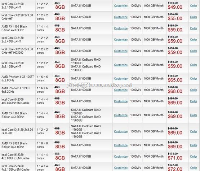Screen dimensions: 200x171
Task: Customize the $59.00 AMD FX 4100 plan
Action: coord(121,28)
